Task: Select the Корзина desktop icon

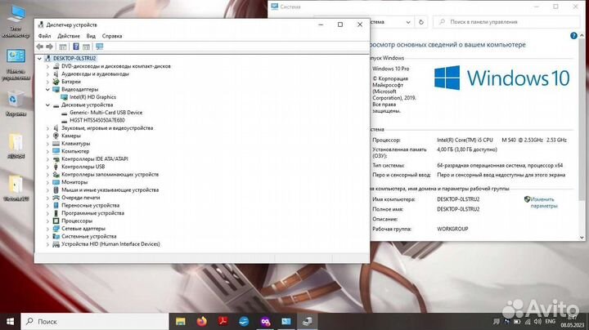Action: coord(16,105)
